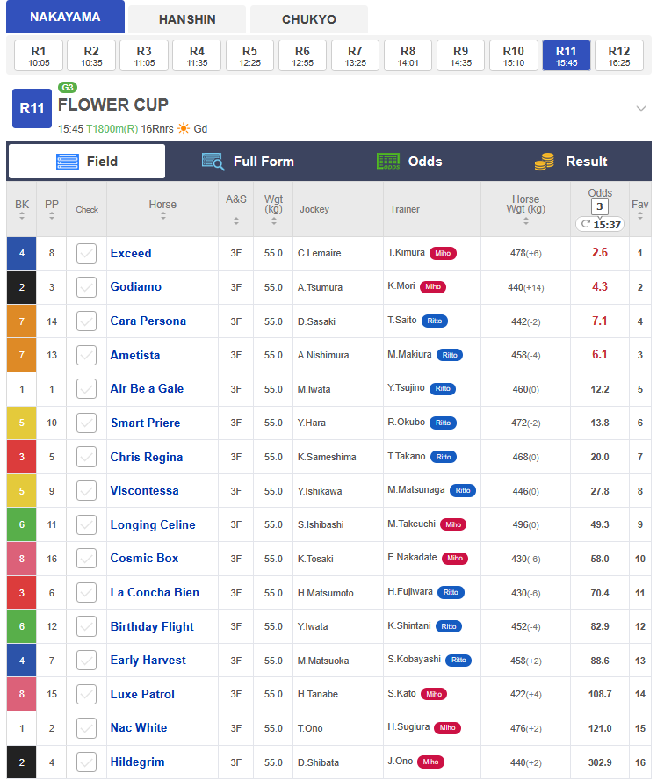This screenshot has width=657, height=780.
Task: Open the Birthday Flight horse link
Action: [x=152, y=626]
